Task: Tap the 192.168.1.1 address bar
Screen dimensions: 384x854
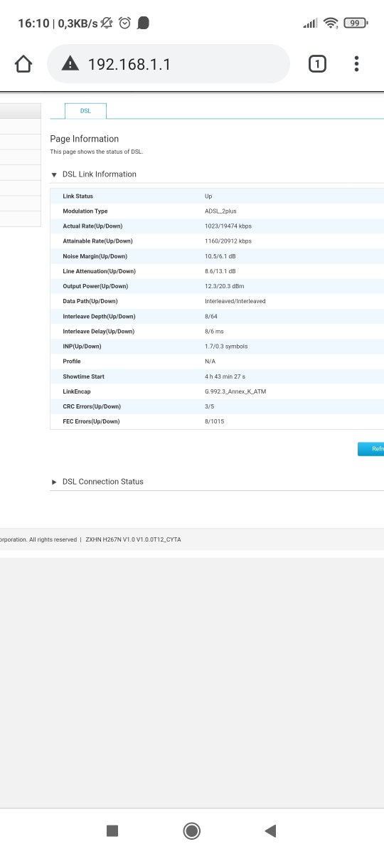Action: [169, 64]
